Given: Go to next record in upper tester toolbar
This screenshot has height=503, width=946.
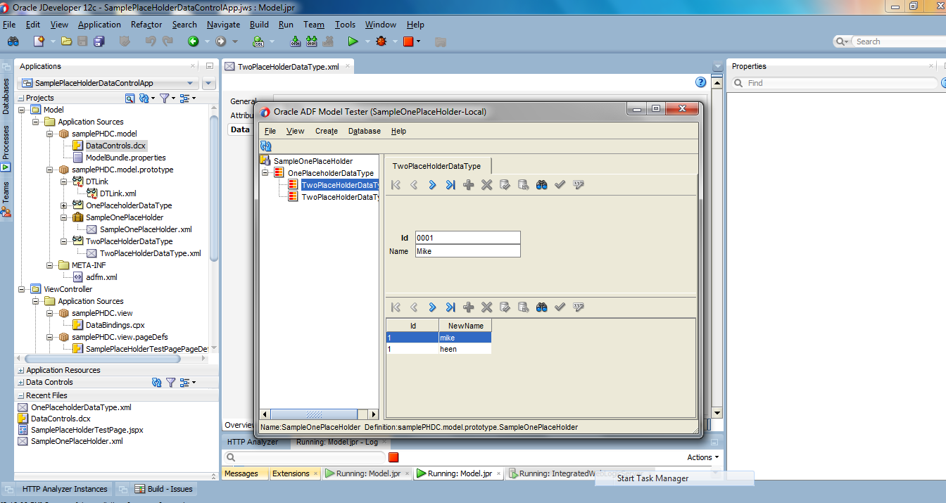Looking at the screenshot, I should click(432, 185).
